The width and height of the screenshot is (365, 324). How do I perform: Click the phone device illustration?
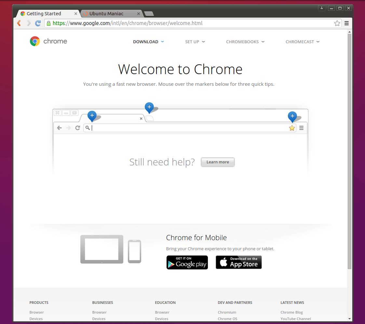click(x=135, y=252)
